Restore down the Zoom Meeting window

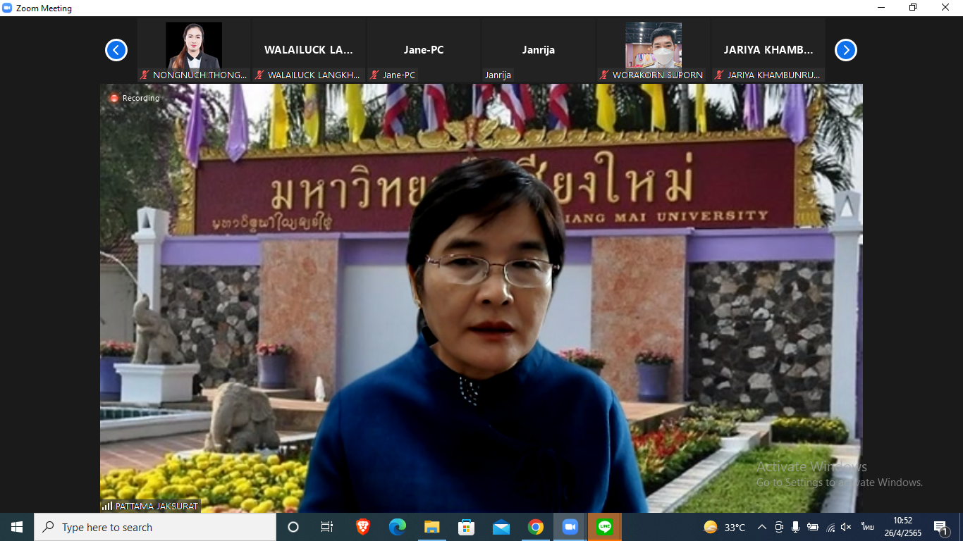click(913, 8)
